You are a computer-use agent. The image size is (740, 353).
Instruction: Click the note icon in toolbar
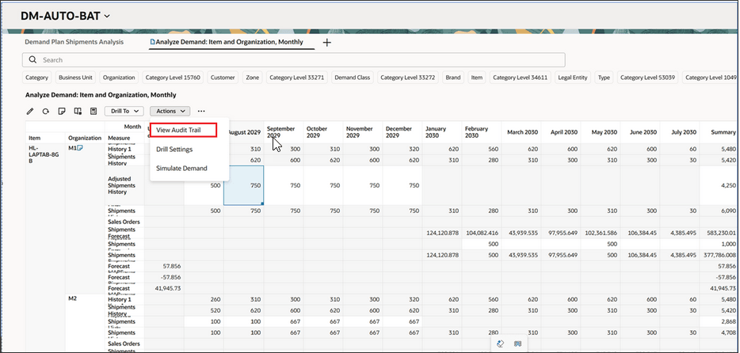pos(62,112)
